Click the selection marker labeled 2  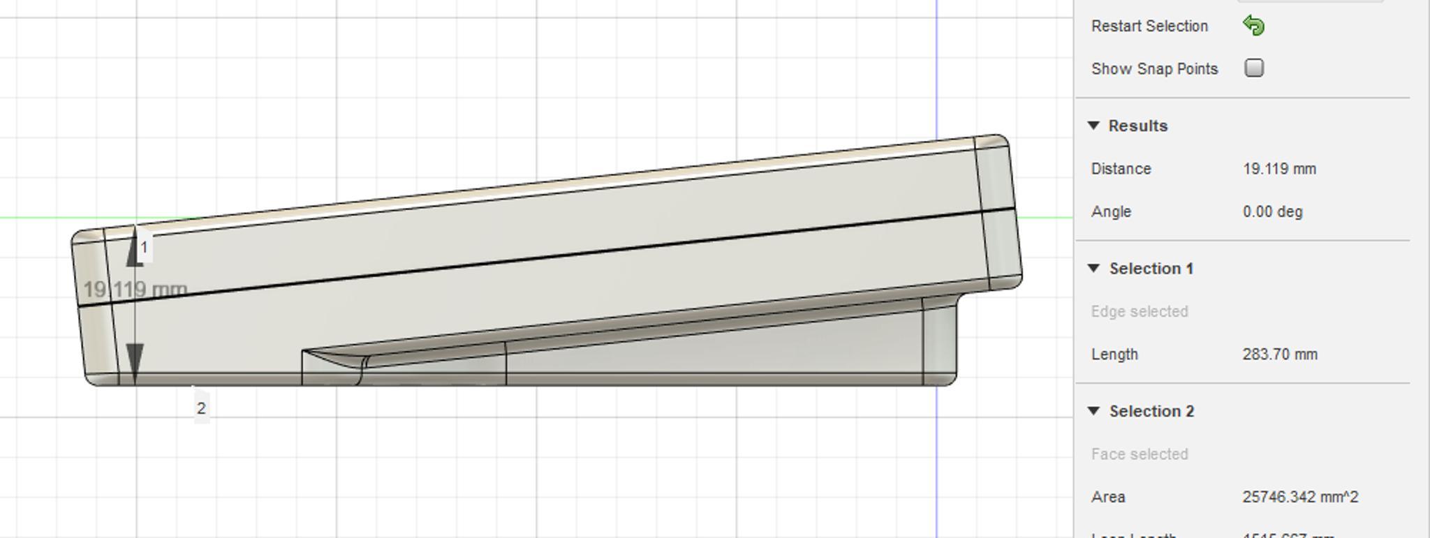201,408
